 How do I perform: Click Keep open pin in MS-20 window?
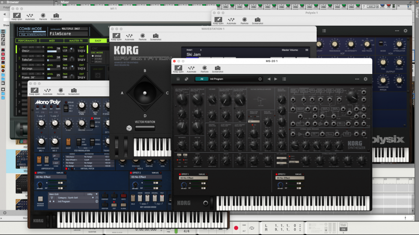click(178, 68)
